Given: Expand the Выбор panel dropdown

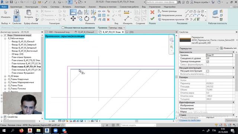Looking at the screenshot, I should coord(6,23).
